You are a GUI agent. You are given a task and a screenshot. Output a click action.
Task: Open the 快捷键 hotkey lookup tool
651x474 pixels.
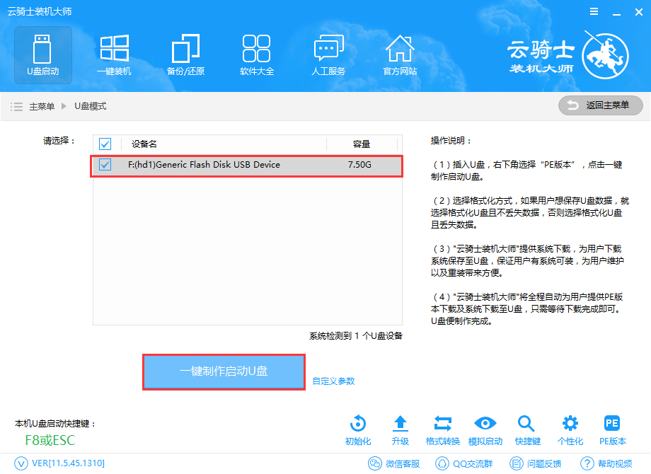(x=526, y=429)
